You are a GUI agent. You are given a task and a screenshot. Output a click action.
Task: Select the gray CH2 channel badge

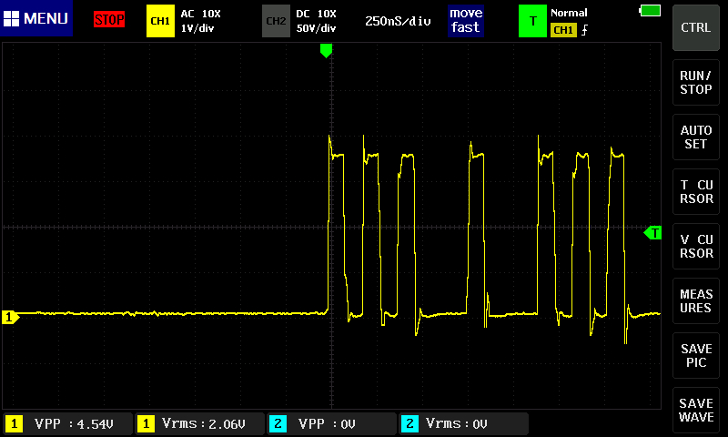pyautogui.click(x=275, y=20)
